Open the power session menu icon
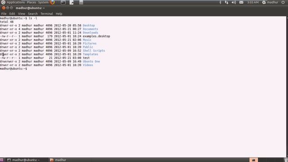 (283, 2)
